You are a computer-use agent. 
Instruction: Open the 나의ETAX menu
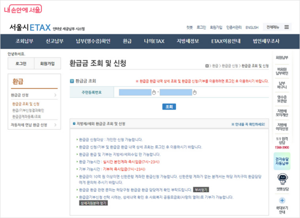pyautogui.click(x=154, y=41)
